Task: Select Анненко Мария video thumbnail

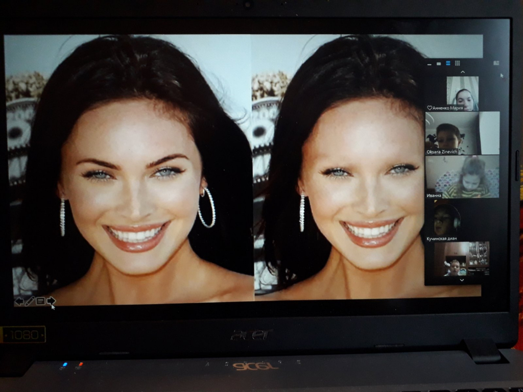Action: coord(462,94)
